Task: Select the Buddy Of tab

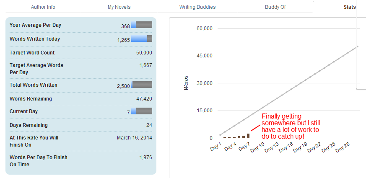Action: 275,7
